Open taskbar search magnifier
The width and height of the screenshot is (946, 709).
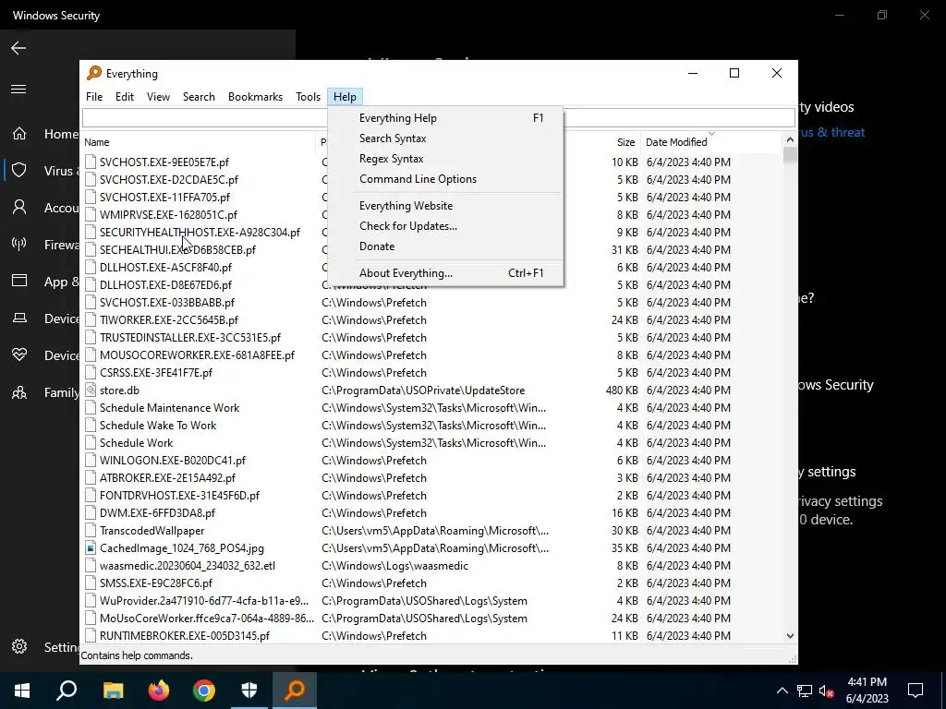[67, 691]
